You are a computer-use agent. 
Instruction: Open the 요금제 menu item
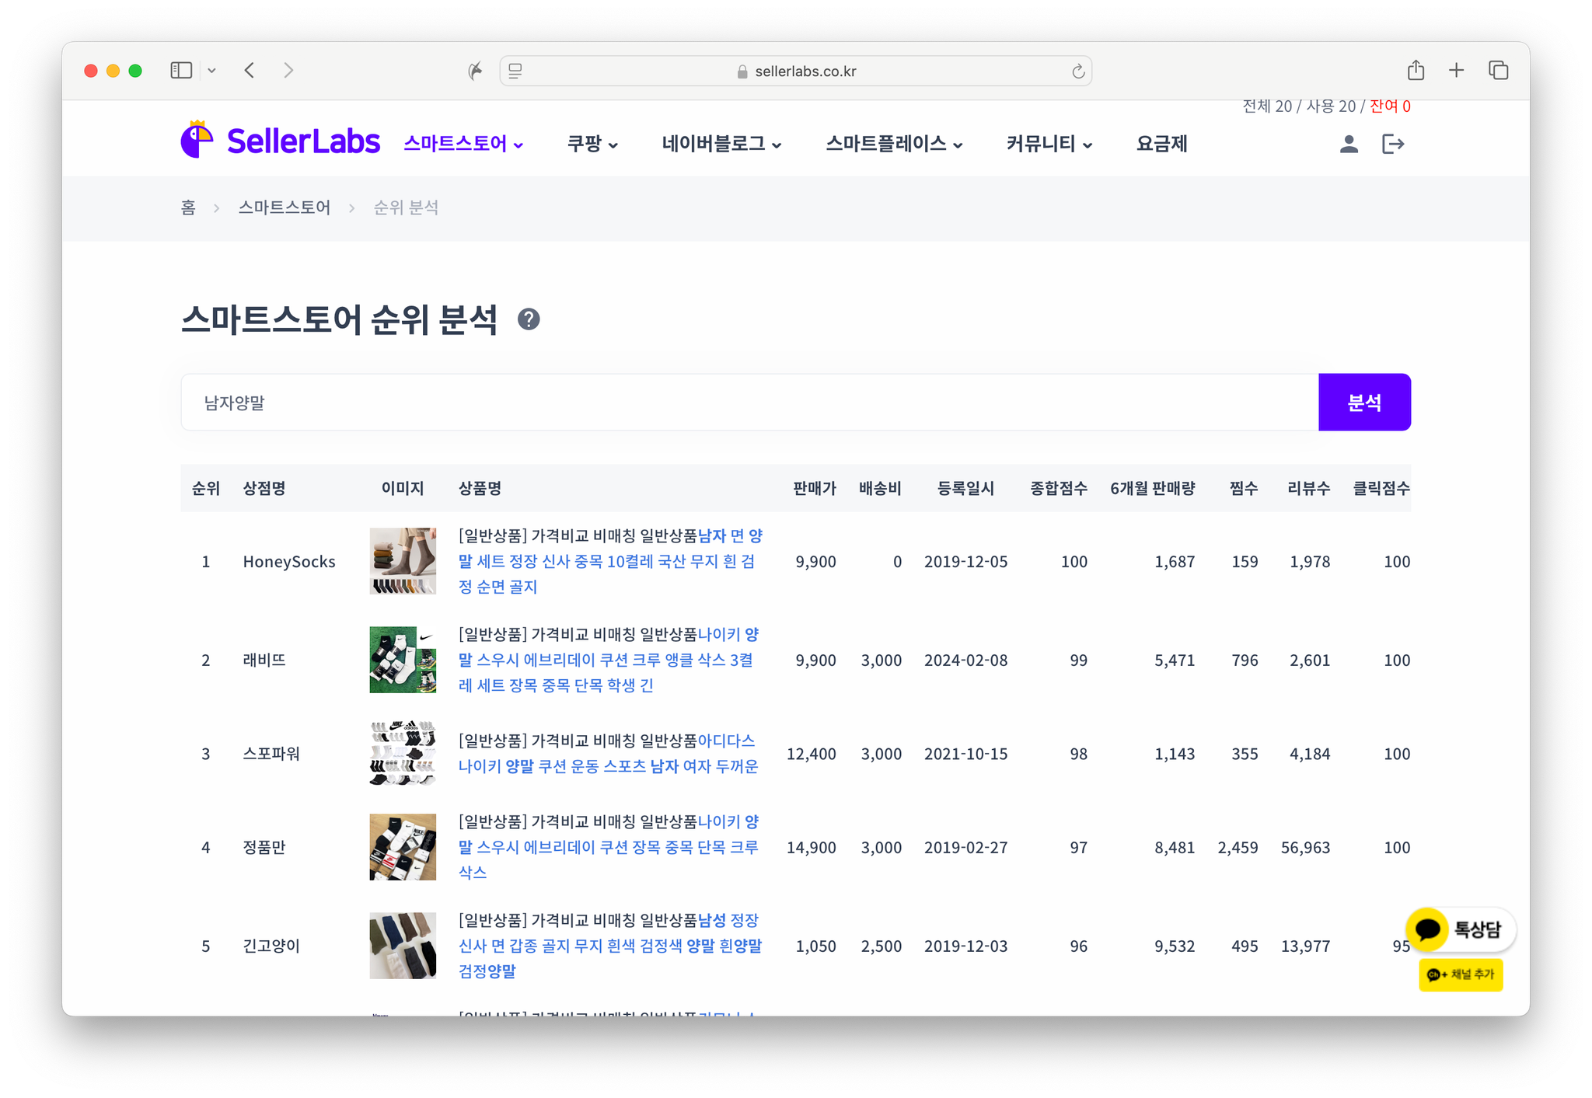coord(1161,144)
